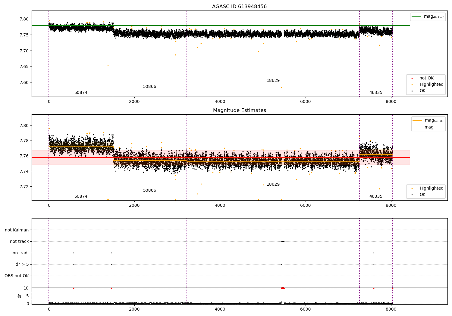Screen dimensions: 452x316
Task: Click the orange outlier point near 7.65 in top plot
Action: click(x=108, y=65)
